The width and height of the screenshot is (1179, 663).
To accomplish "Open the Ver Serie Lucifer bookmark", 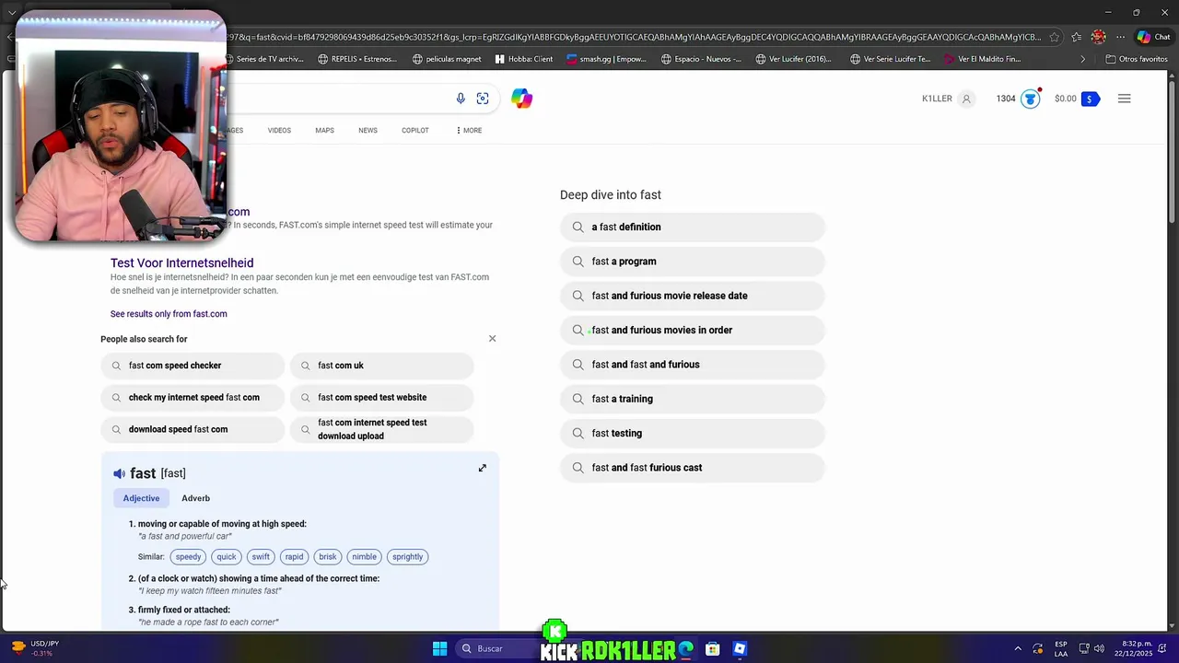I will click(891, 59).
